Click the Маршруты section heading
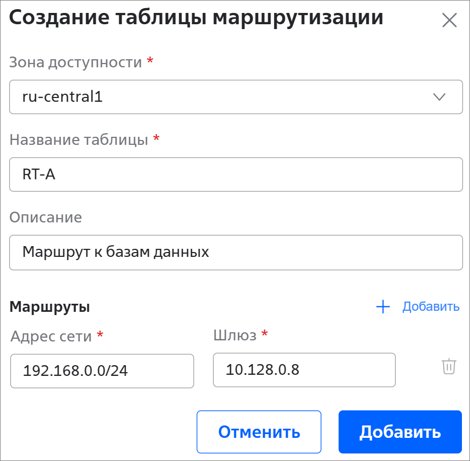470x461 pixels. [x=49, y=307]
